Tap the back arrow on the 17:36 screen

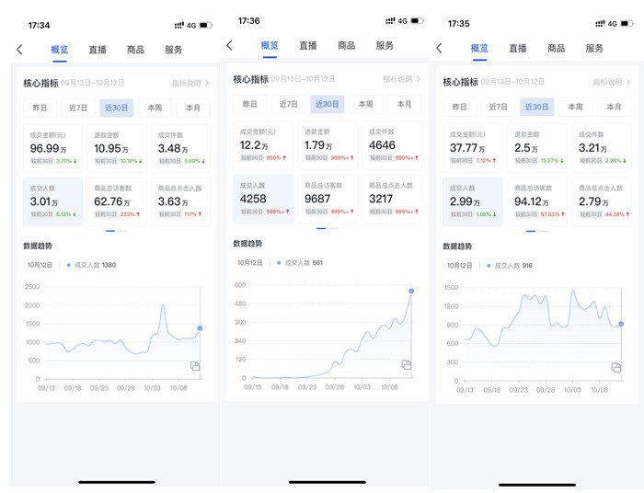[230, 45]
